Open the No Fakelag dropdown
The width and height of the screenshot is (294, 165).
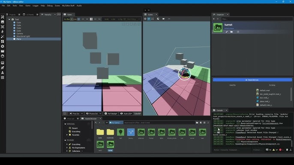tap(111, 114)
